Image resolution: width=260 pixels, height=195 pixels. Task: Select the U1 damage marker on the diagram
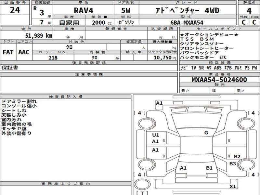coord(155,135)
